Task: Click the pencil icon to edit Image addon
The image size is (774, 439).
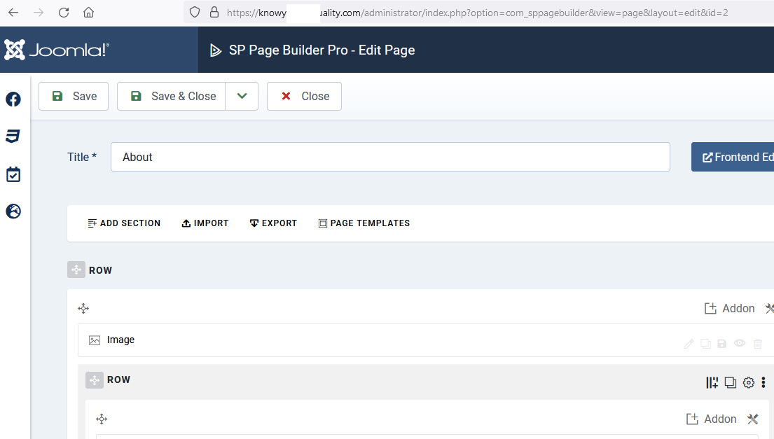Action: click(689, 344)
